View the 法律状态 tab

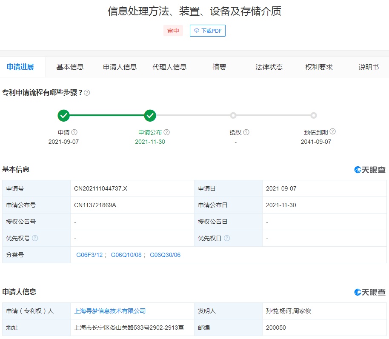pos(269,67)
